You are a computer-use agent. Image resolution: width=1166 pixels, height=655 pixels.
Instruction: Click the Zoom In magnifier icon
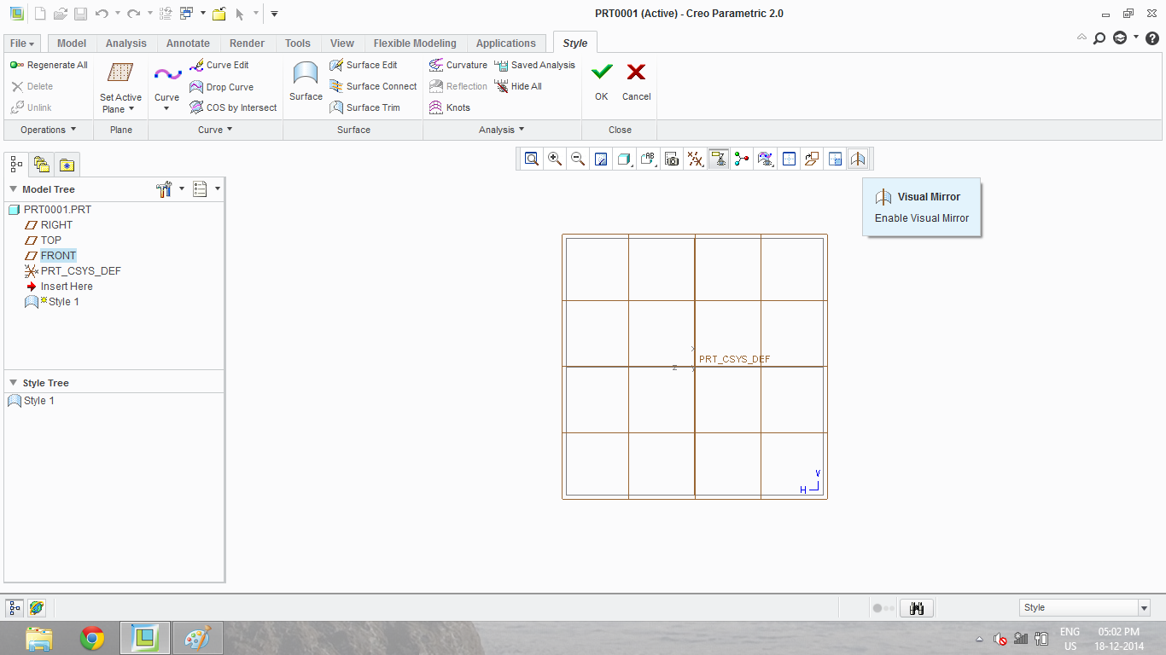click(555, 159)
